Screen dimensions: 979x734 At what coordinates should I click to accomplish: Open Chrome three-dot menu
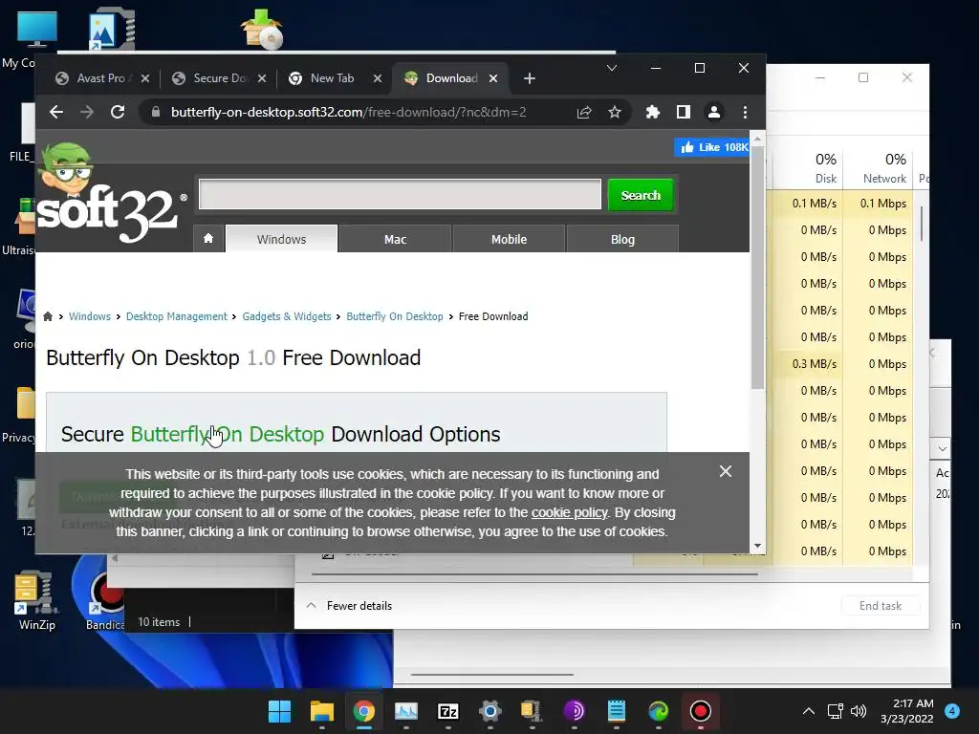tap(745, 113)
